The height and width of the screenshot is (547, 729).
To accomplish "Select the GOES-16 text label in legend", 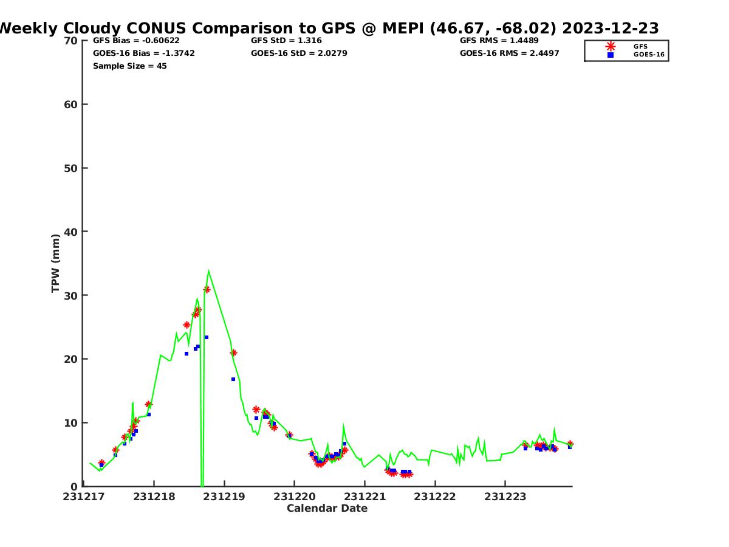I will click(649, 55).
